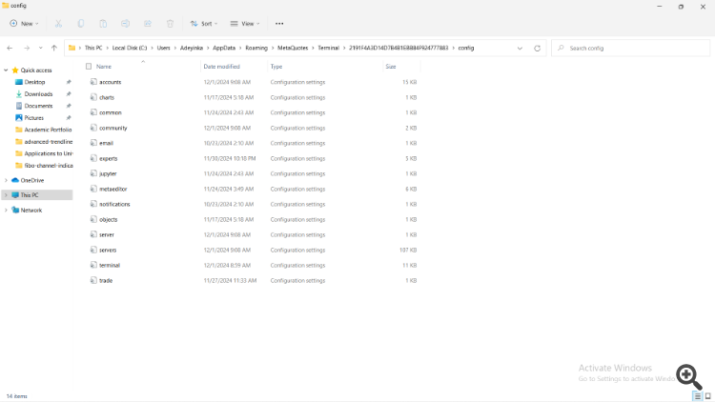This screenshot has height=402, width=715.
Task: Expand the address bar history dropdown
Action: 520,48
